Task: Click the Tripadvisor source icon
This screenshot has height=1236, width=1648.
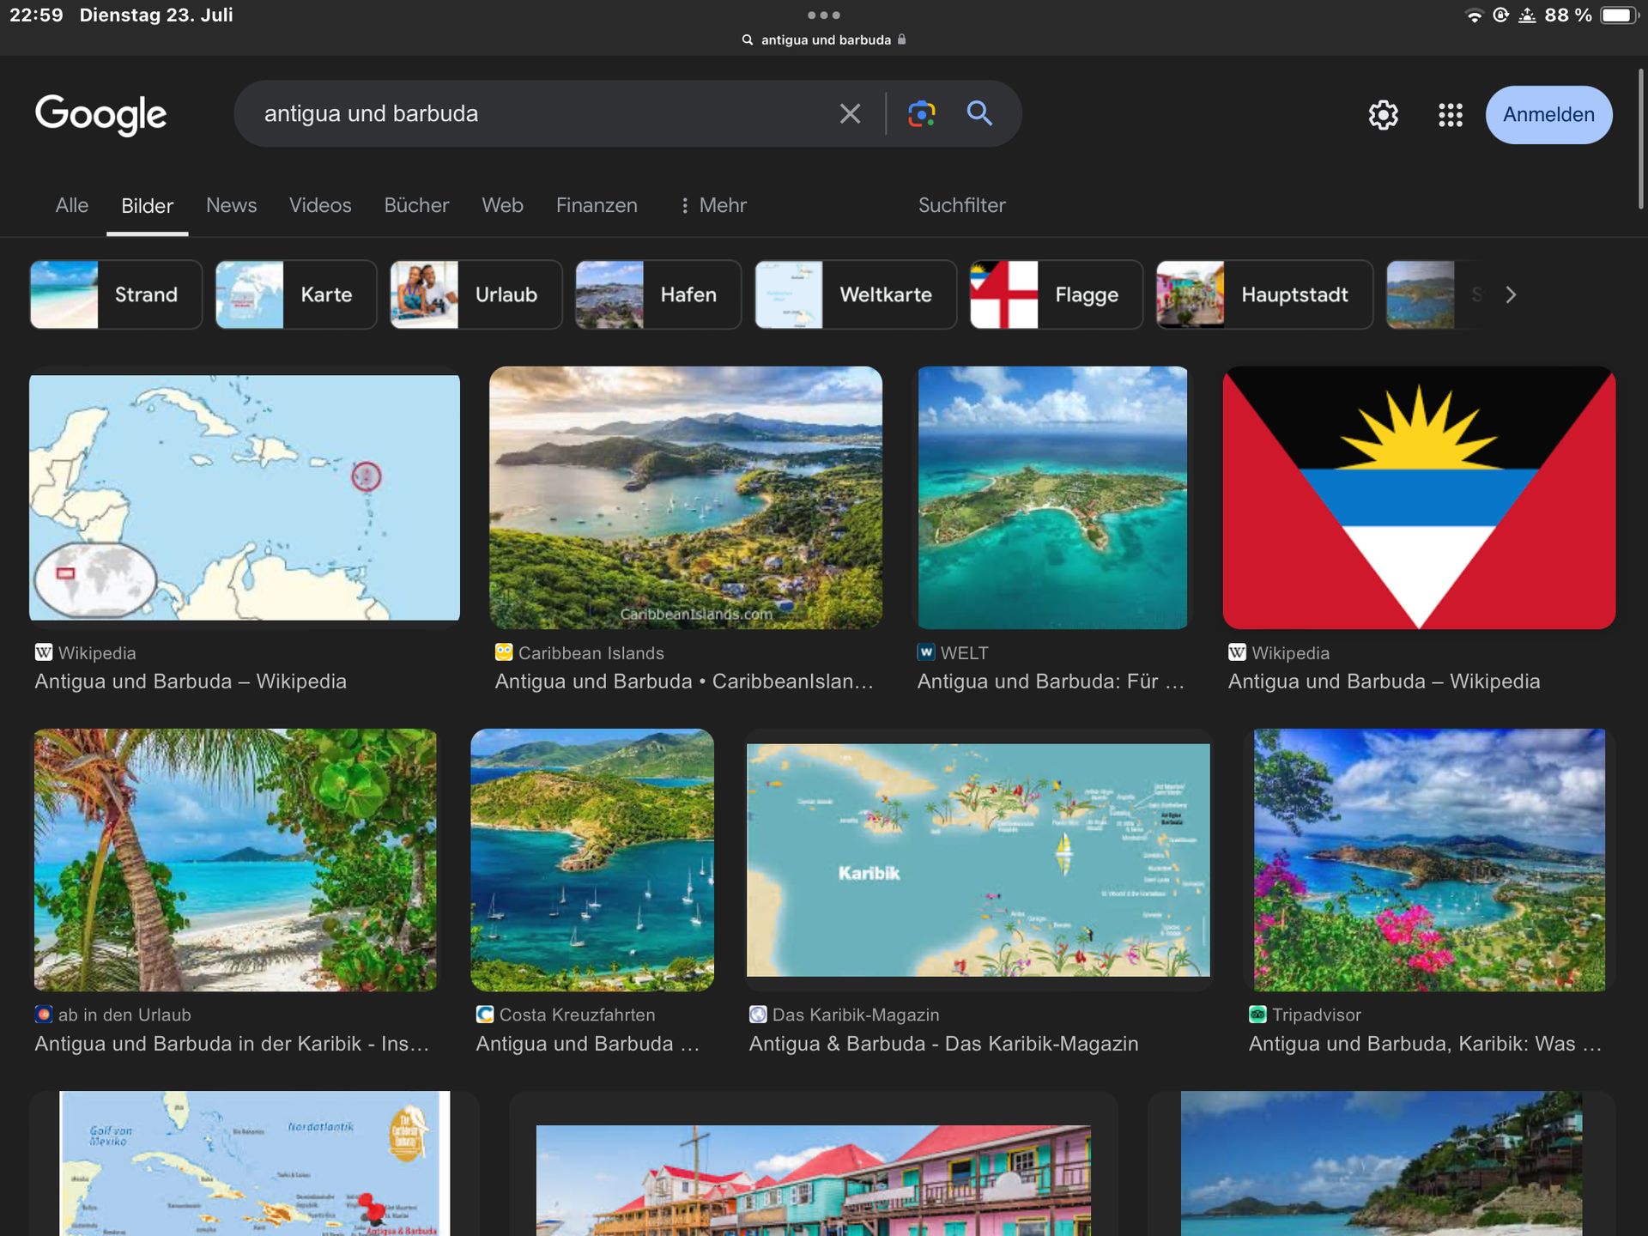Action: point(1257,1015)
